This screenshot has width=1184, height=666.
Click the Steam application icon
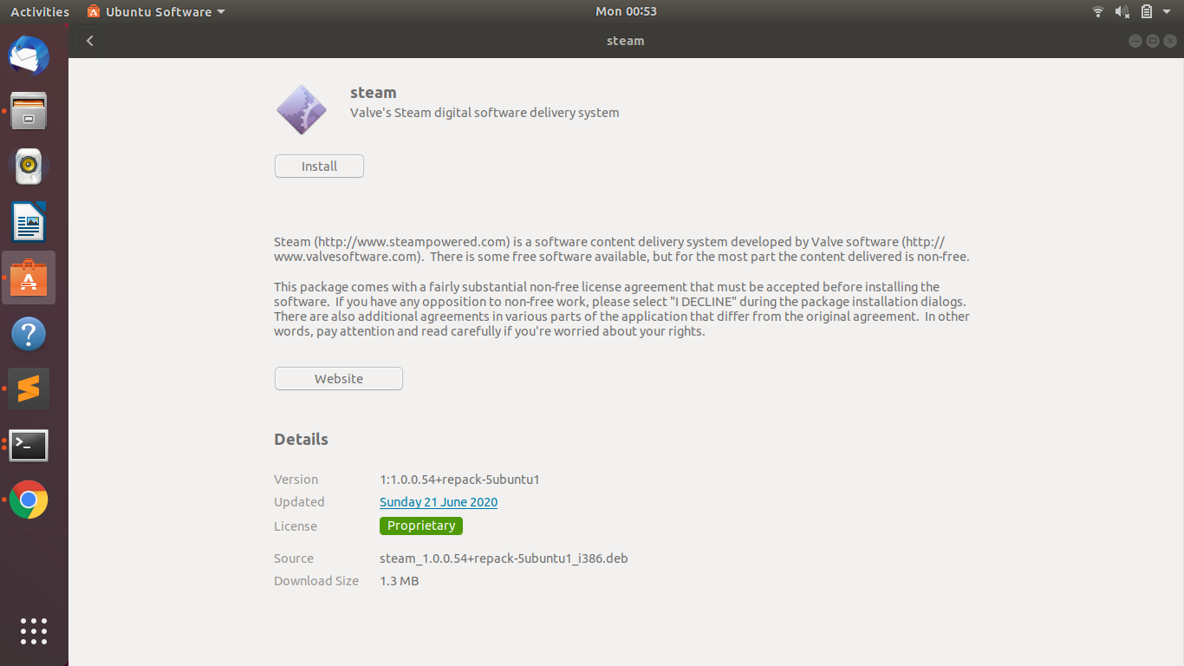pos(301,109)
